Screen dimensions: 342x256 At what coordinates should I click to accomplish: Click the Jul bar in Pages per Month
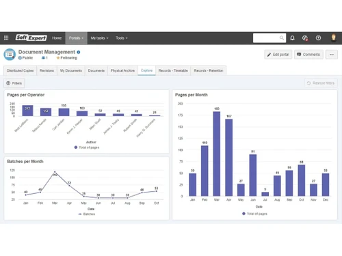pyautogui.click(x=265, y=194)
